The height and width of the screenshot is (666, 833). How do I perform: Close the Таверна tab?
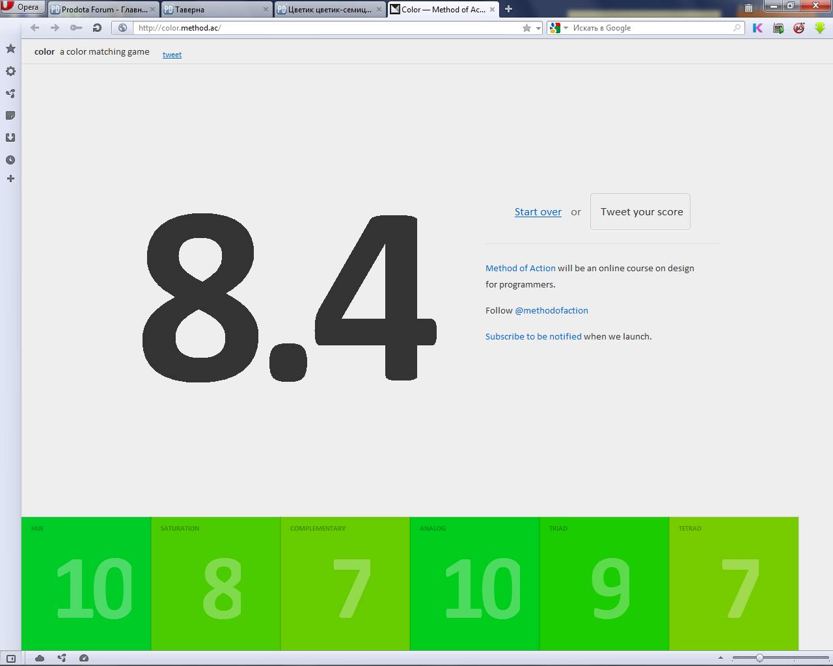(266, 10)
